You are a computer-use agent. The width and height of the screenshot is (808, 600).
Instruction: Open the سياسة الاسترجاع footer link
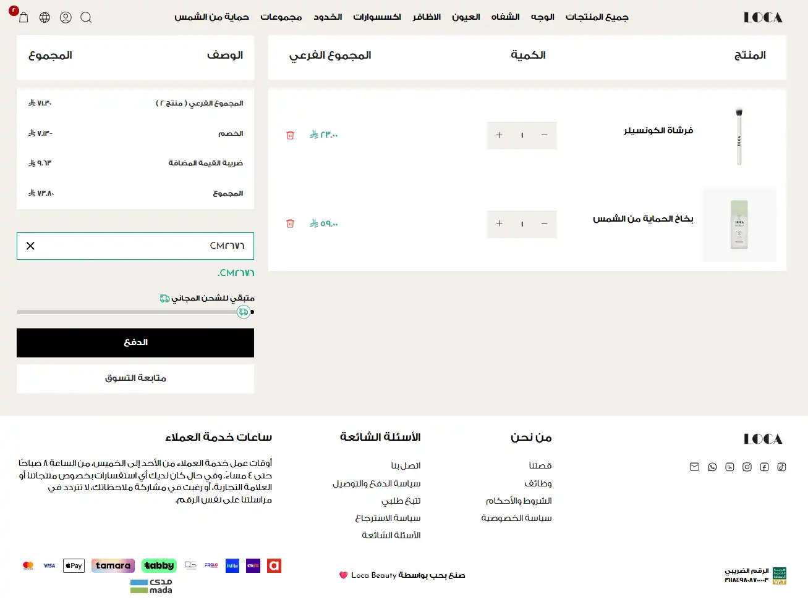pos(388,518)
